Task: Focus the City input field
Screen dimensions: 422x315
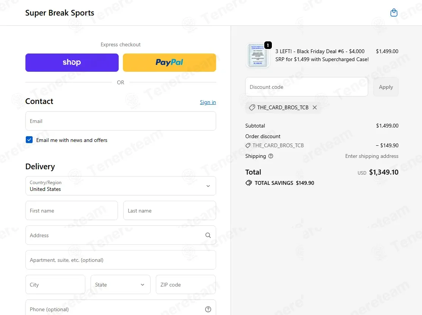Action: click(x=55, y=284)
